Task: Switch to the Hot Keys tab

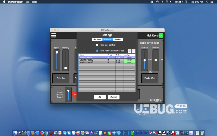Action: pyautogui.click(x=97, y=40)
